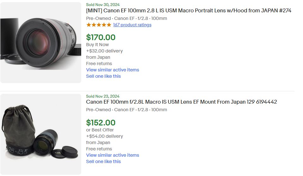Click Free returns under the $170 listing

(99, 64)
